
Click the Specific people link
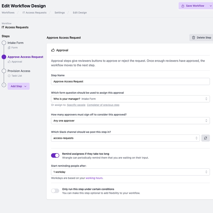pos(76,105)
